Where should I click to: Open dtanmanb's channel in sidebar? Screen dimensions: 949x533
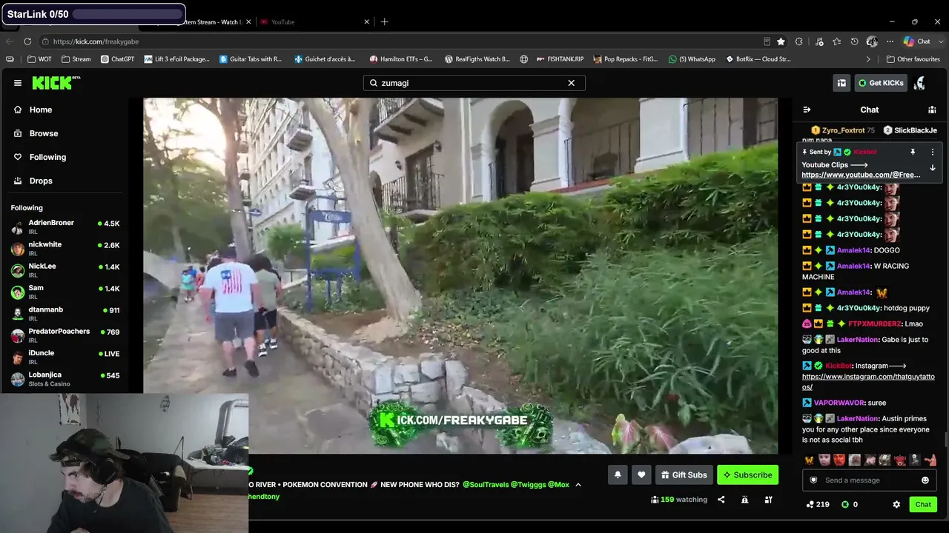click(65, 313)
